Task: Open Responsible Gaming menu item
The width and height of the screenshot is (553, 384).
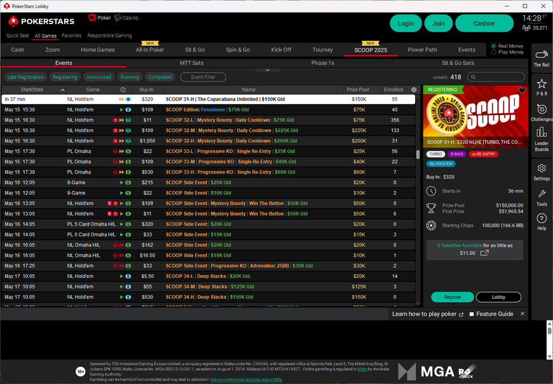Action: point(109,36)
